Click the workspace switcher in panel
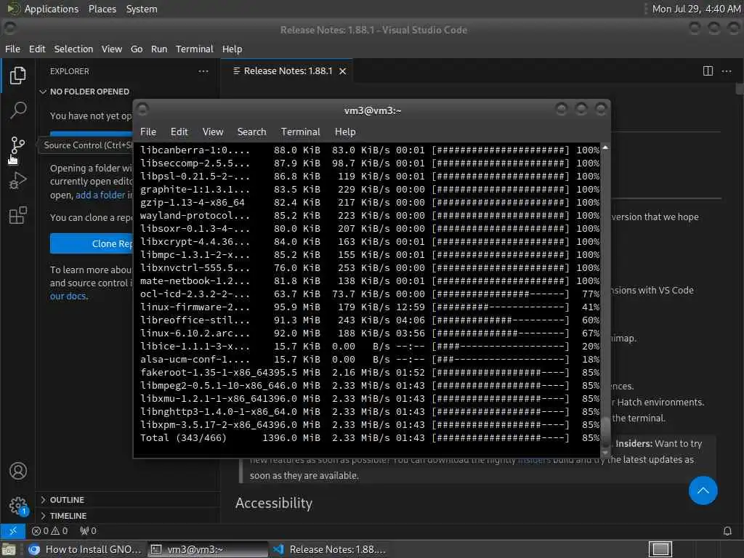 660,549
